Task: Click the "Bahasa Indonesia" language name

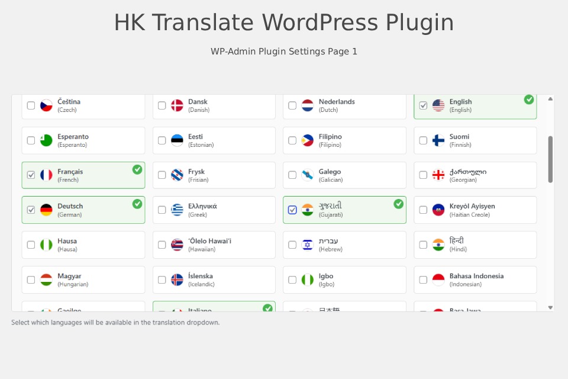Action: click(476, 276)
